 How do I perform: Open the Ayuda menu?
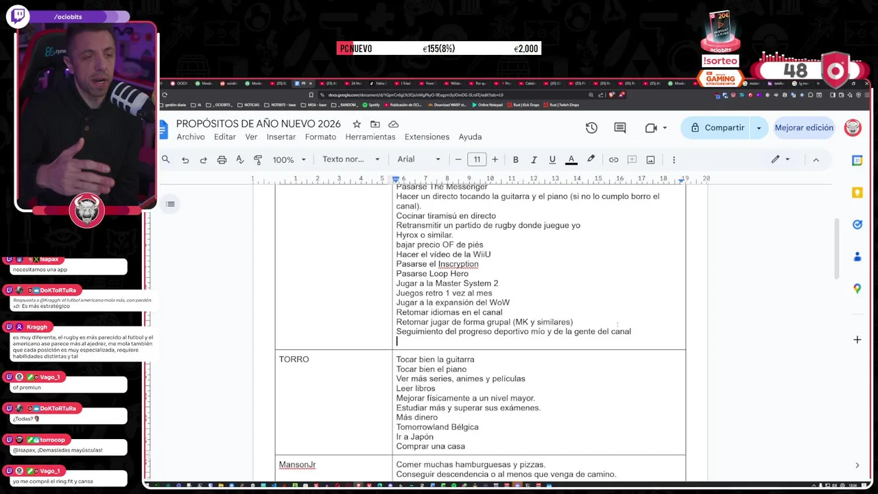[x=470, y=137]
